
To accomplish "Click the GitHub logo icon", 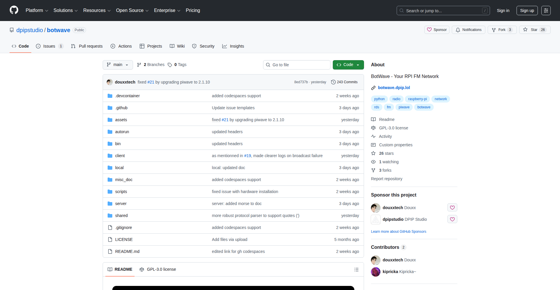I will (x=14, y=10).
